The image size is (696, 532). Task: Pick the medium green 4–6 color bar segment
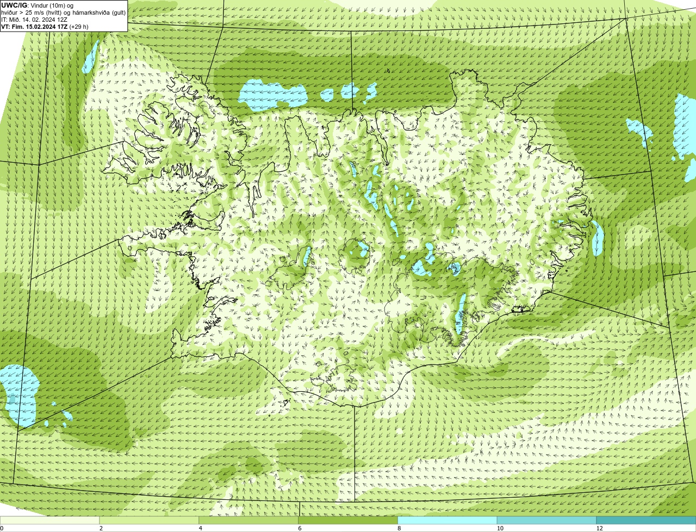coord(248,521)
